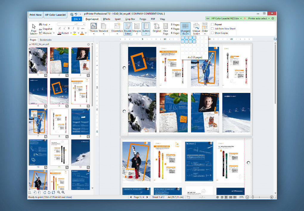304x211 pixels.
Task: Enable the Repeat checkbox
Action: [x=213, y=25]
